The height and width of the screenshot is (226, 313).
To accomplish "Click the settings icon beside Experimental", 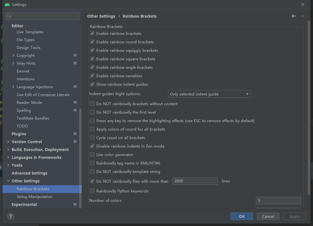I will (75, 204).
